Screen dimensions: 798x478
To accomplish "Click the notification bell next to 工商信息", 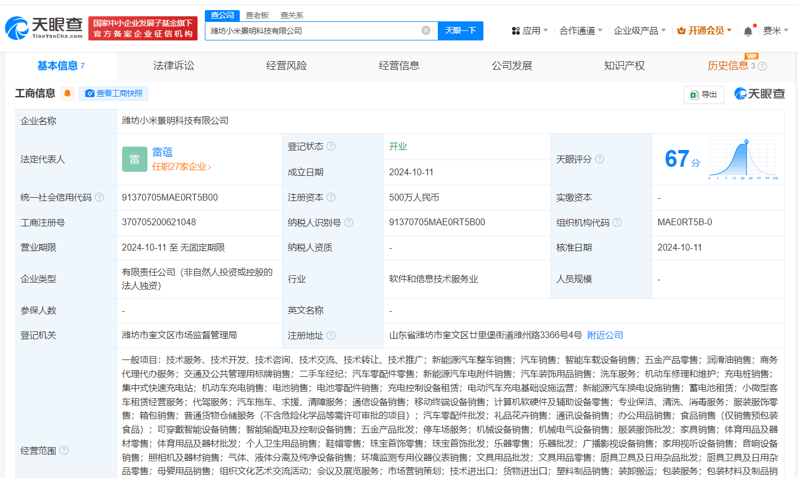I will (x=67, y=93).
